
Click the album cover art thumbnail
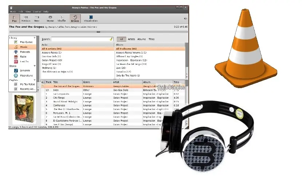(24, 109)
